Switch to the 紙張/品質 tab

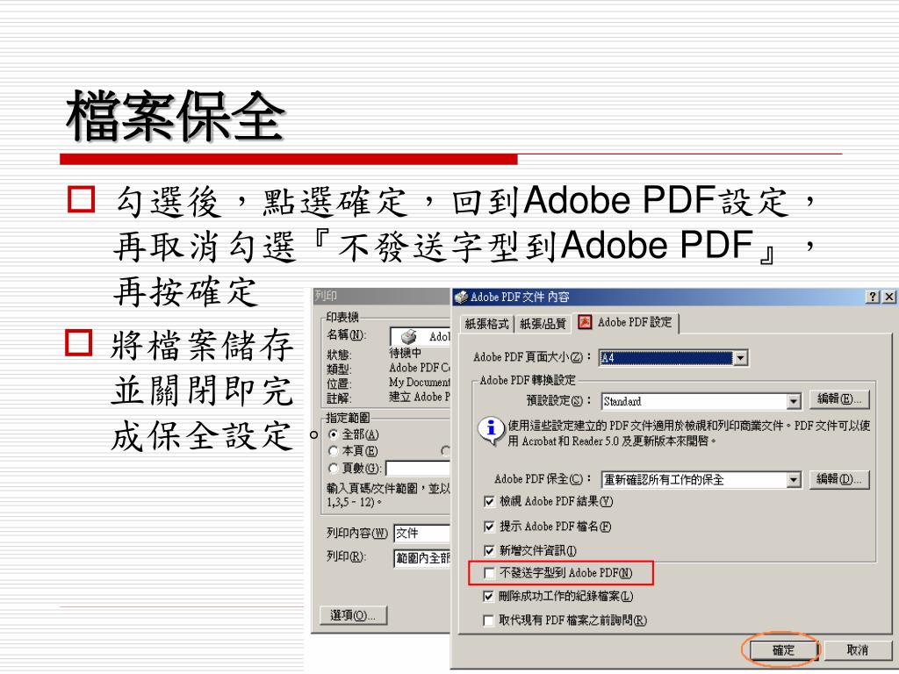pyautogui.click(x=543, y=324)
